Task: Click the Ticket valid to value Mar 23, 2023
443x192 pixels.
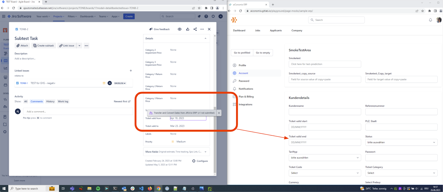Action: click(177, 126)
